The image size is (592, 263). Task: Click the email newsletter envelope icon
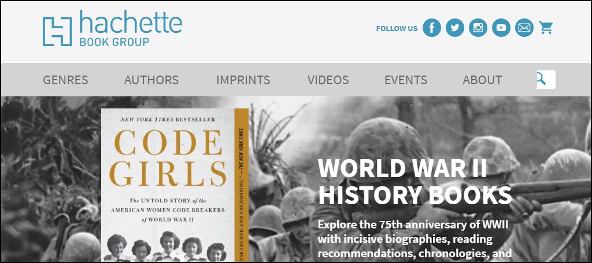pos(524,28)
